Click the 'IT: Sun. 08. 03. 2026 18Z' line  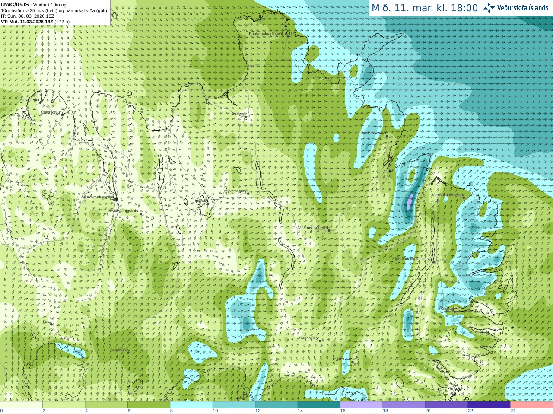pyautogui.click(x=27, y=16)
